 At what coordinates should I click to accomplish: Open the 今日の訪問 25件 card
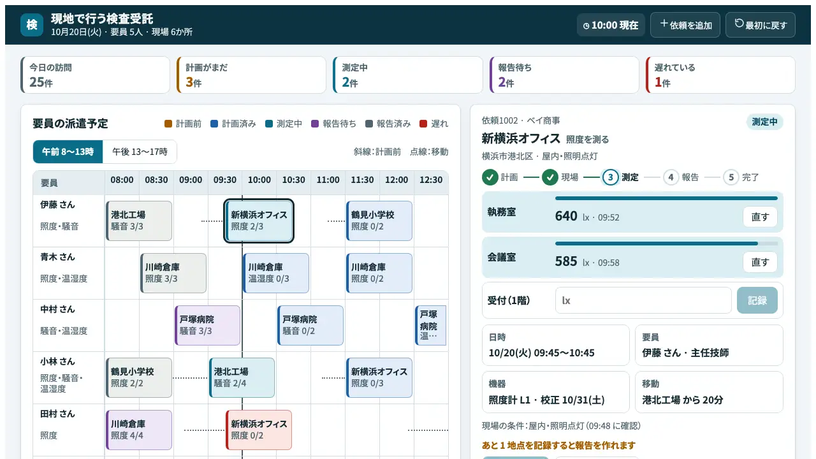point(95,75)
